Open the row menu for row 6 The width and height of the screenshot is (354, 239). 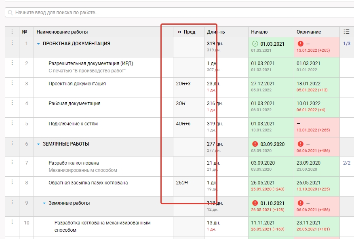12,143
